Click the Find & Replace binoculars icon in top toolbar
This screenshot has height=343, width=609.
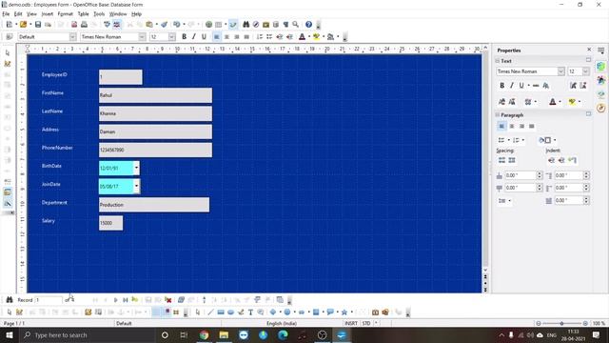click(246, 25)
